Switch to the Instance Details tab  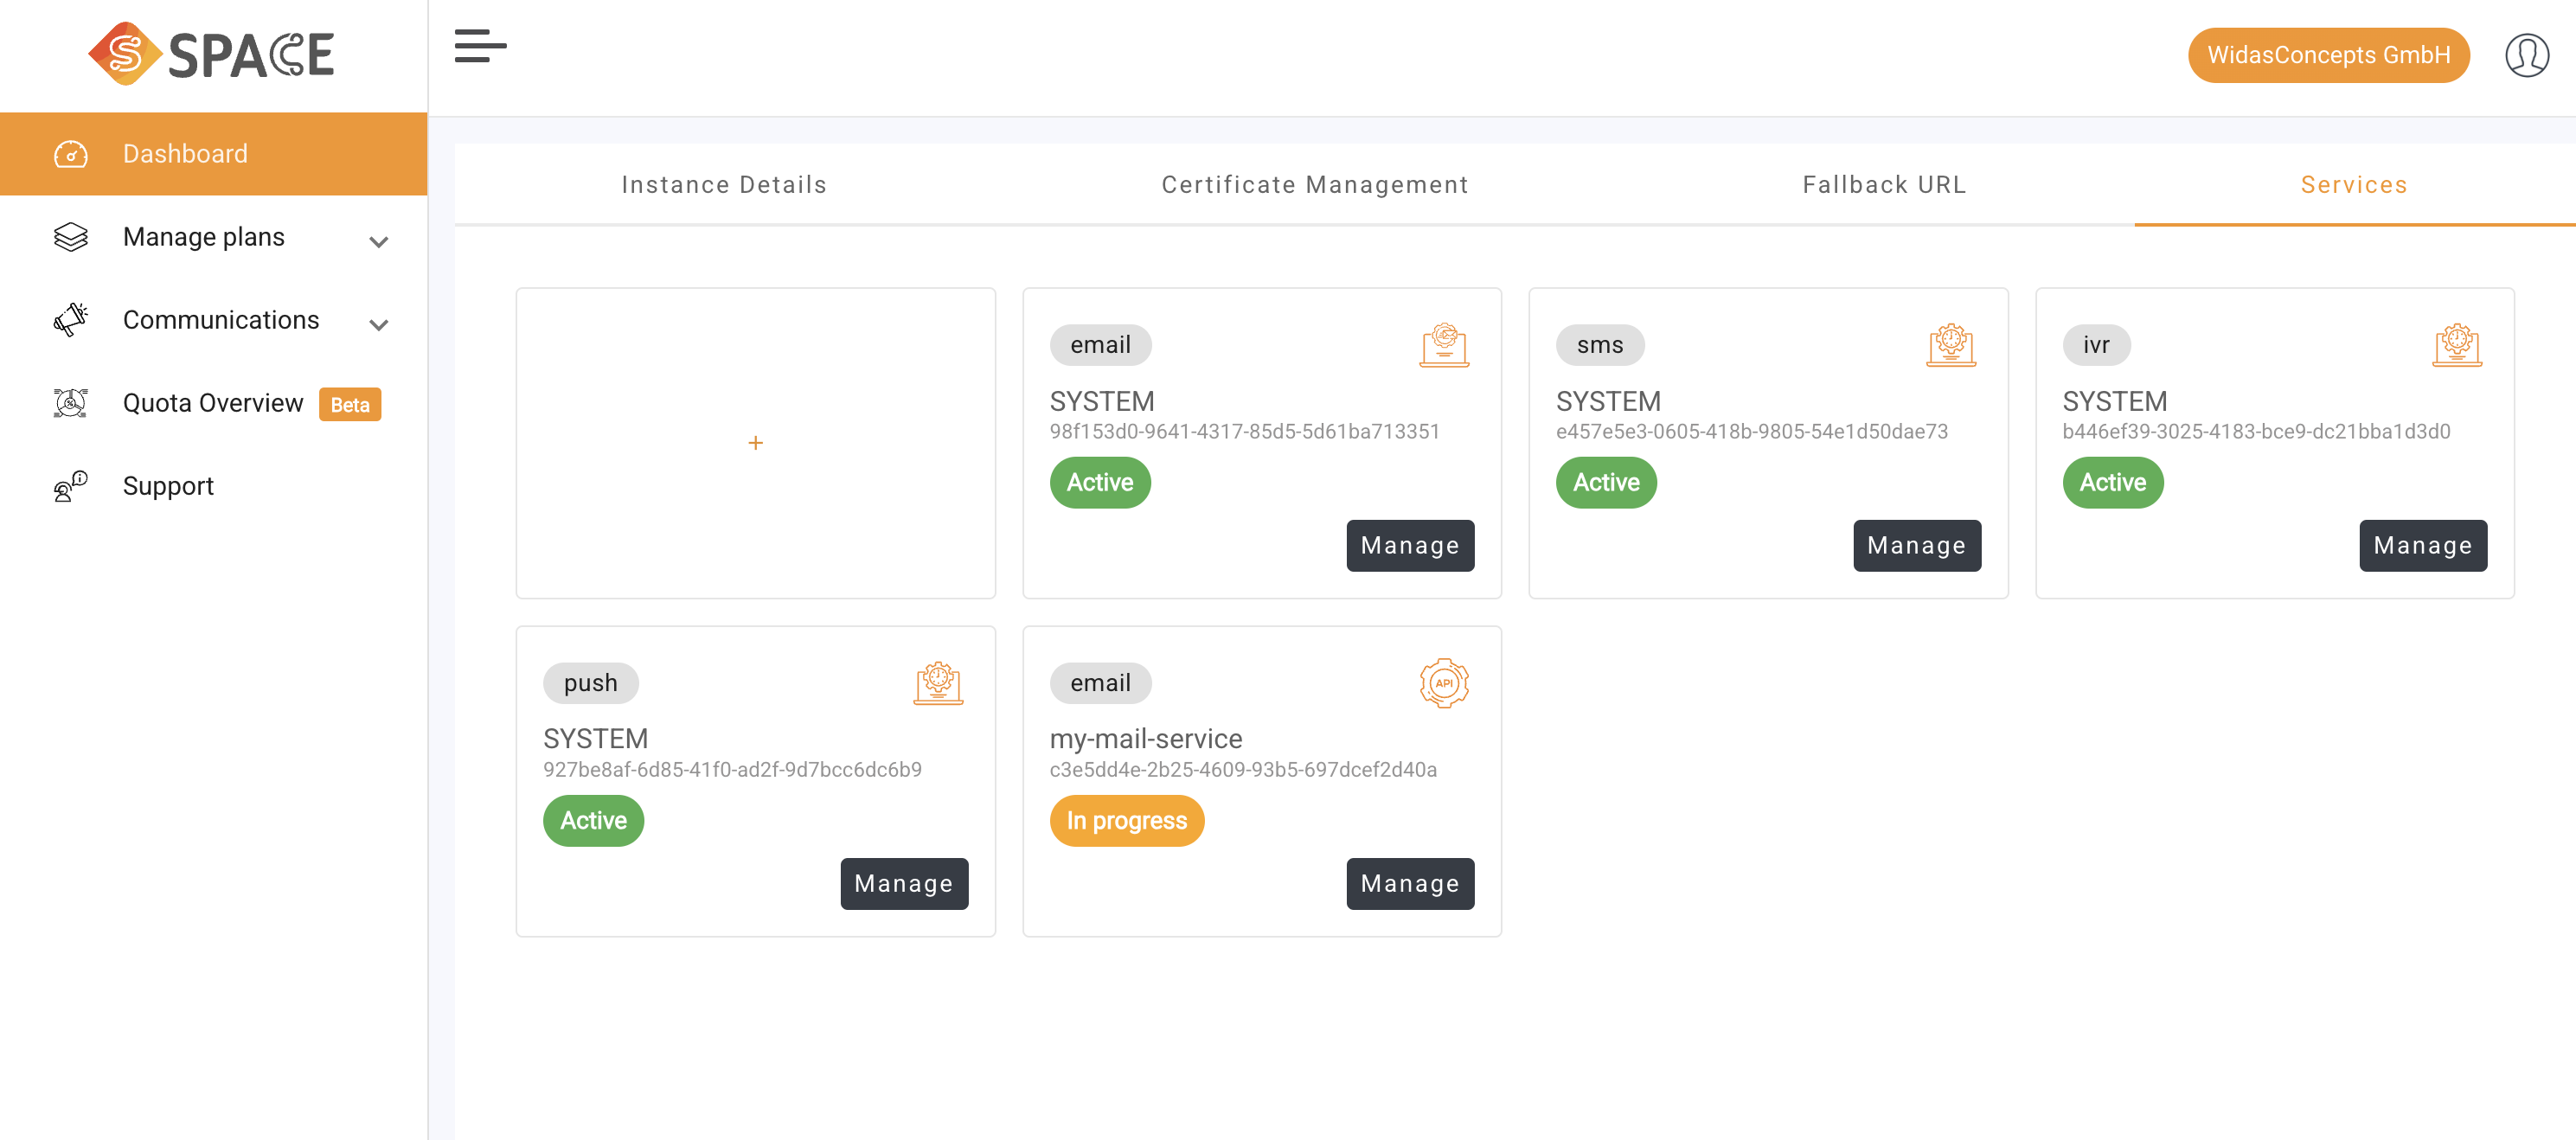(x=723, y=184)
